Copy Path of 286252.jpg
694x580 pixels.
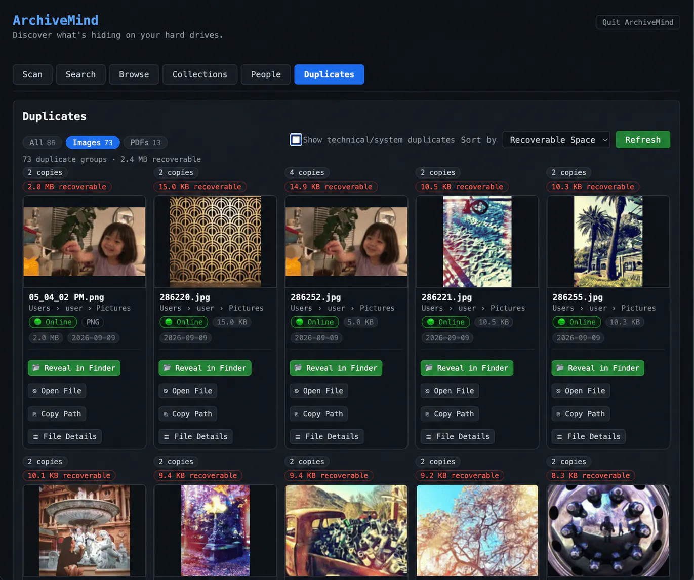pos(319,414)
